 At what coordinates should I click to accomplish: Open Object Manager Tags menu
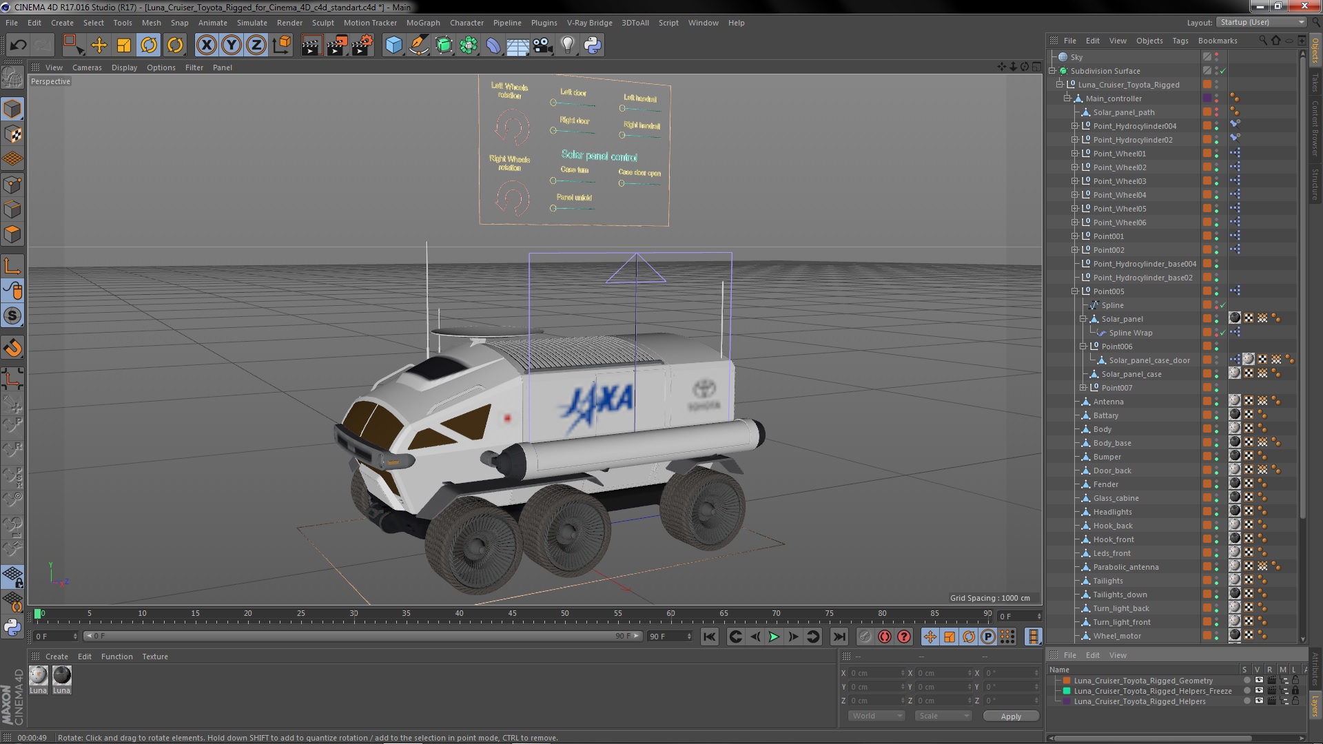(1180, 41)
